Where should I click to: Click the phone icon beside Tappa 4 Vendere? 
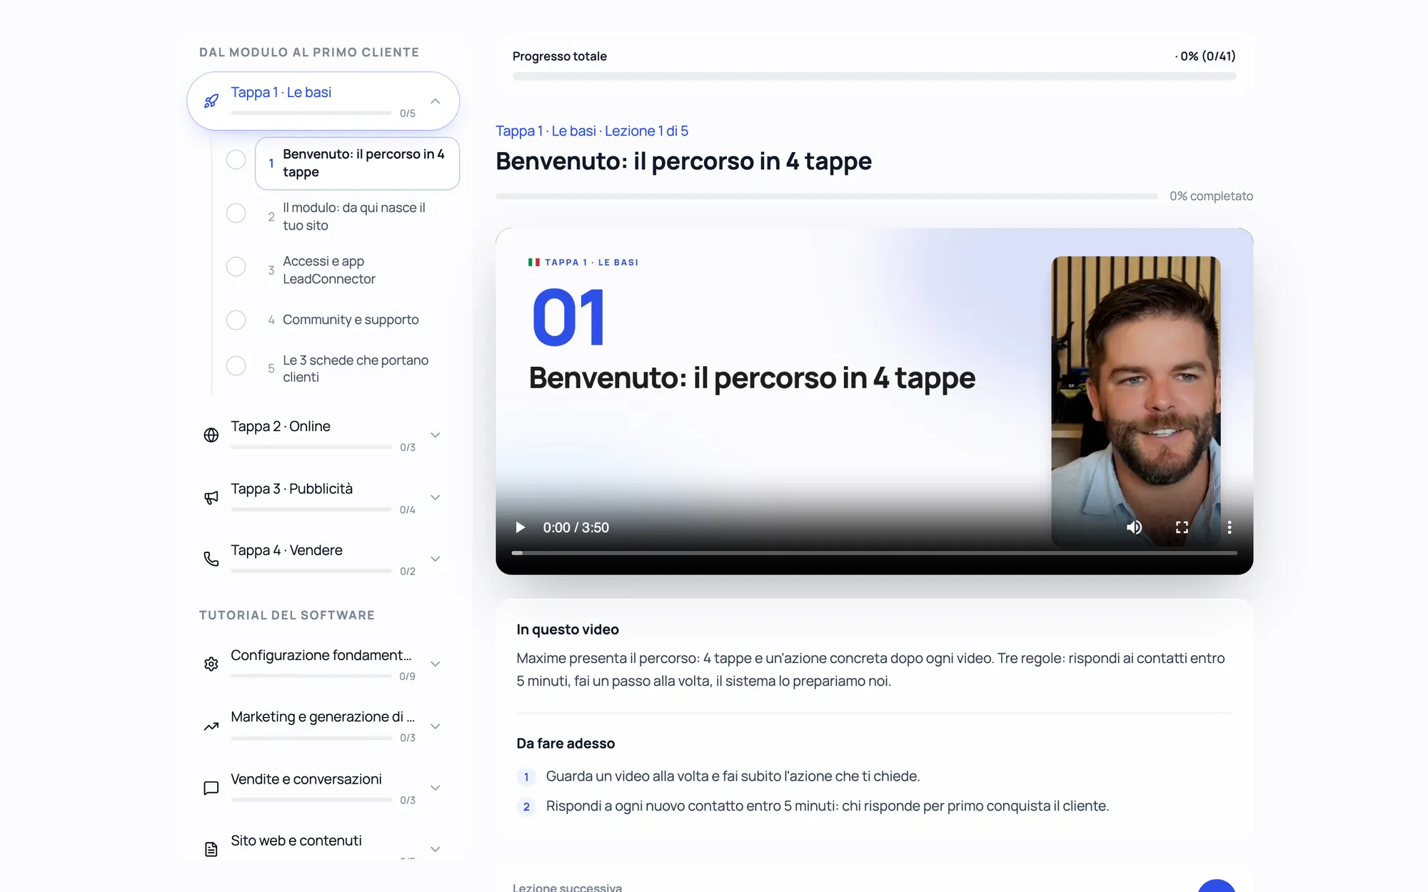click(211, 559)
